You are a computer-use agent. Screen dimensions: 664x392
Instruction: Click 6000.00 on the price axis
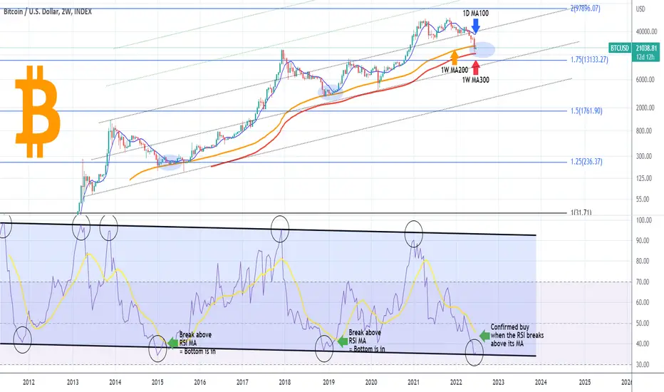tap(645, 80)
